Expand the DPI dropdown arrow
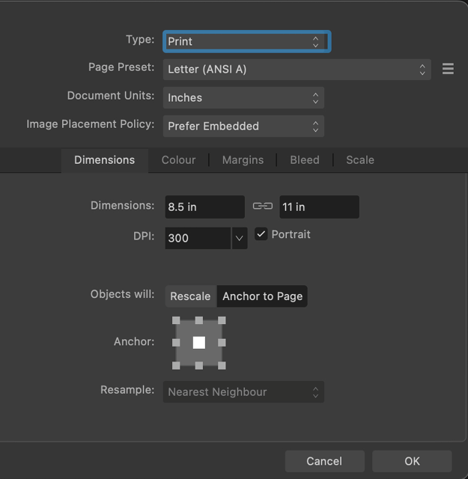The width and height of the screenshot is (468, 479). (239, 238)
